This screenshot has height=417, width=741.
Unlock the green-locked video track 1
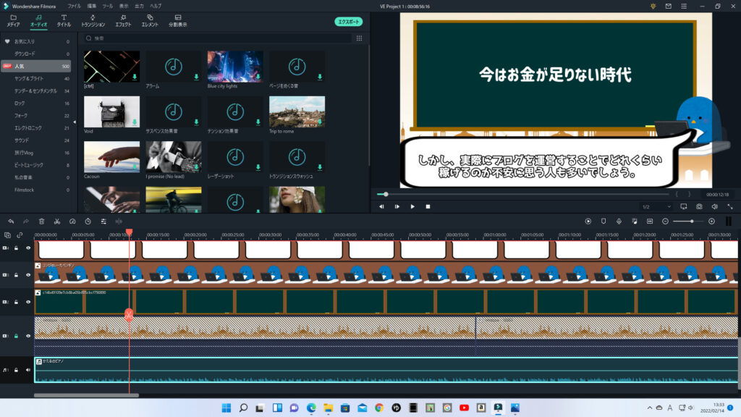[x=17, y=336]
